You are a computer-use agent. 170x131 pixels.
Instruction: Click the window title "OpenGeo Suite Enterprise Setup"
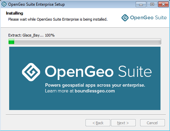tap(36, 4)
